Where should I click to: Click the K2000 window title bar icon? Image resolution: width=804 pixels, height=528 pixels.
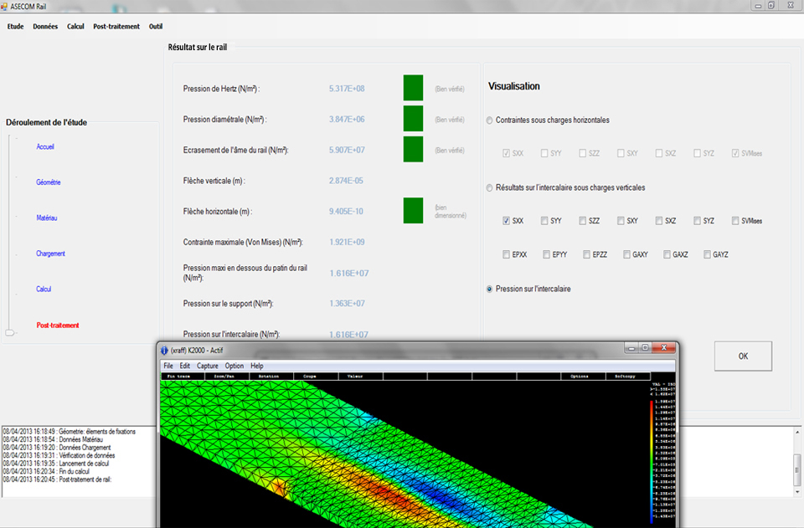pyautogui.click(x=164, y=350)
